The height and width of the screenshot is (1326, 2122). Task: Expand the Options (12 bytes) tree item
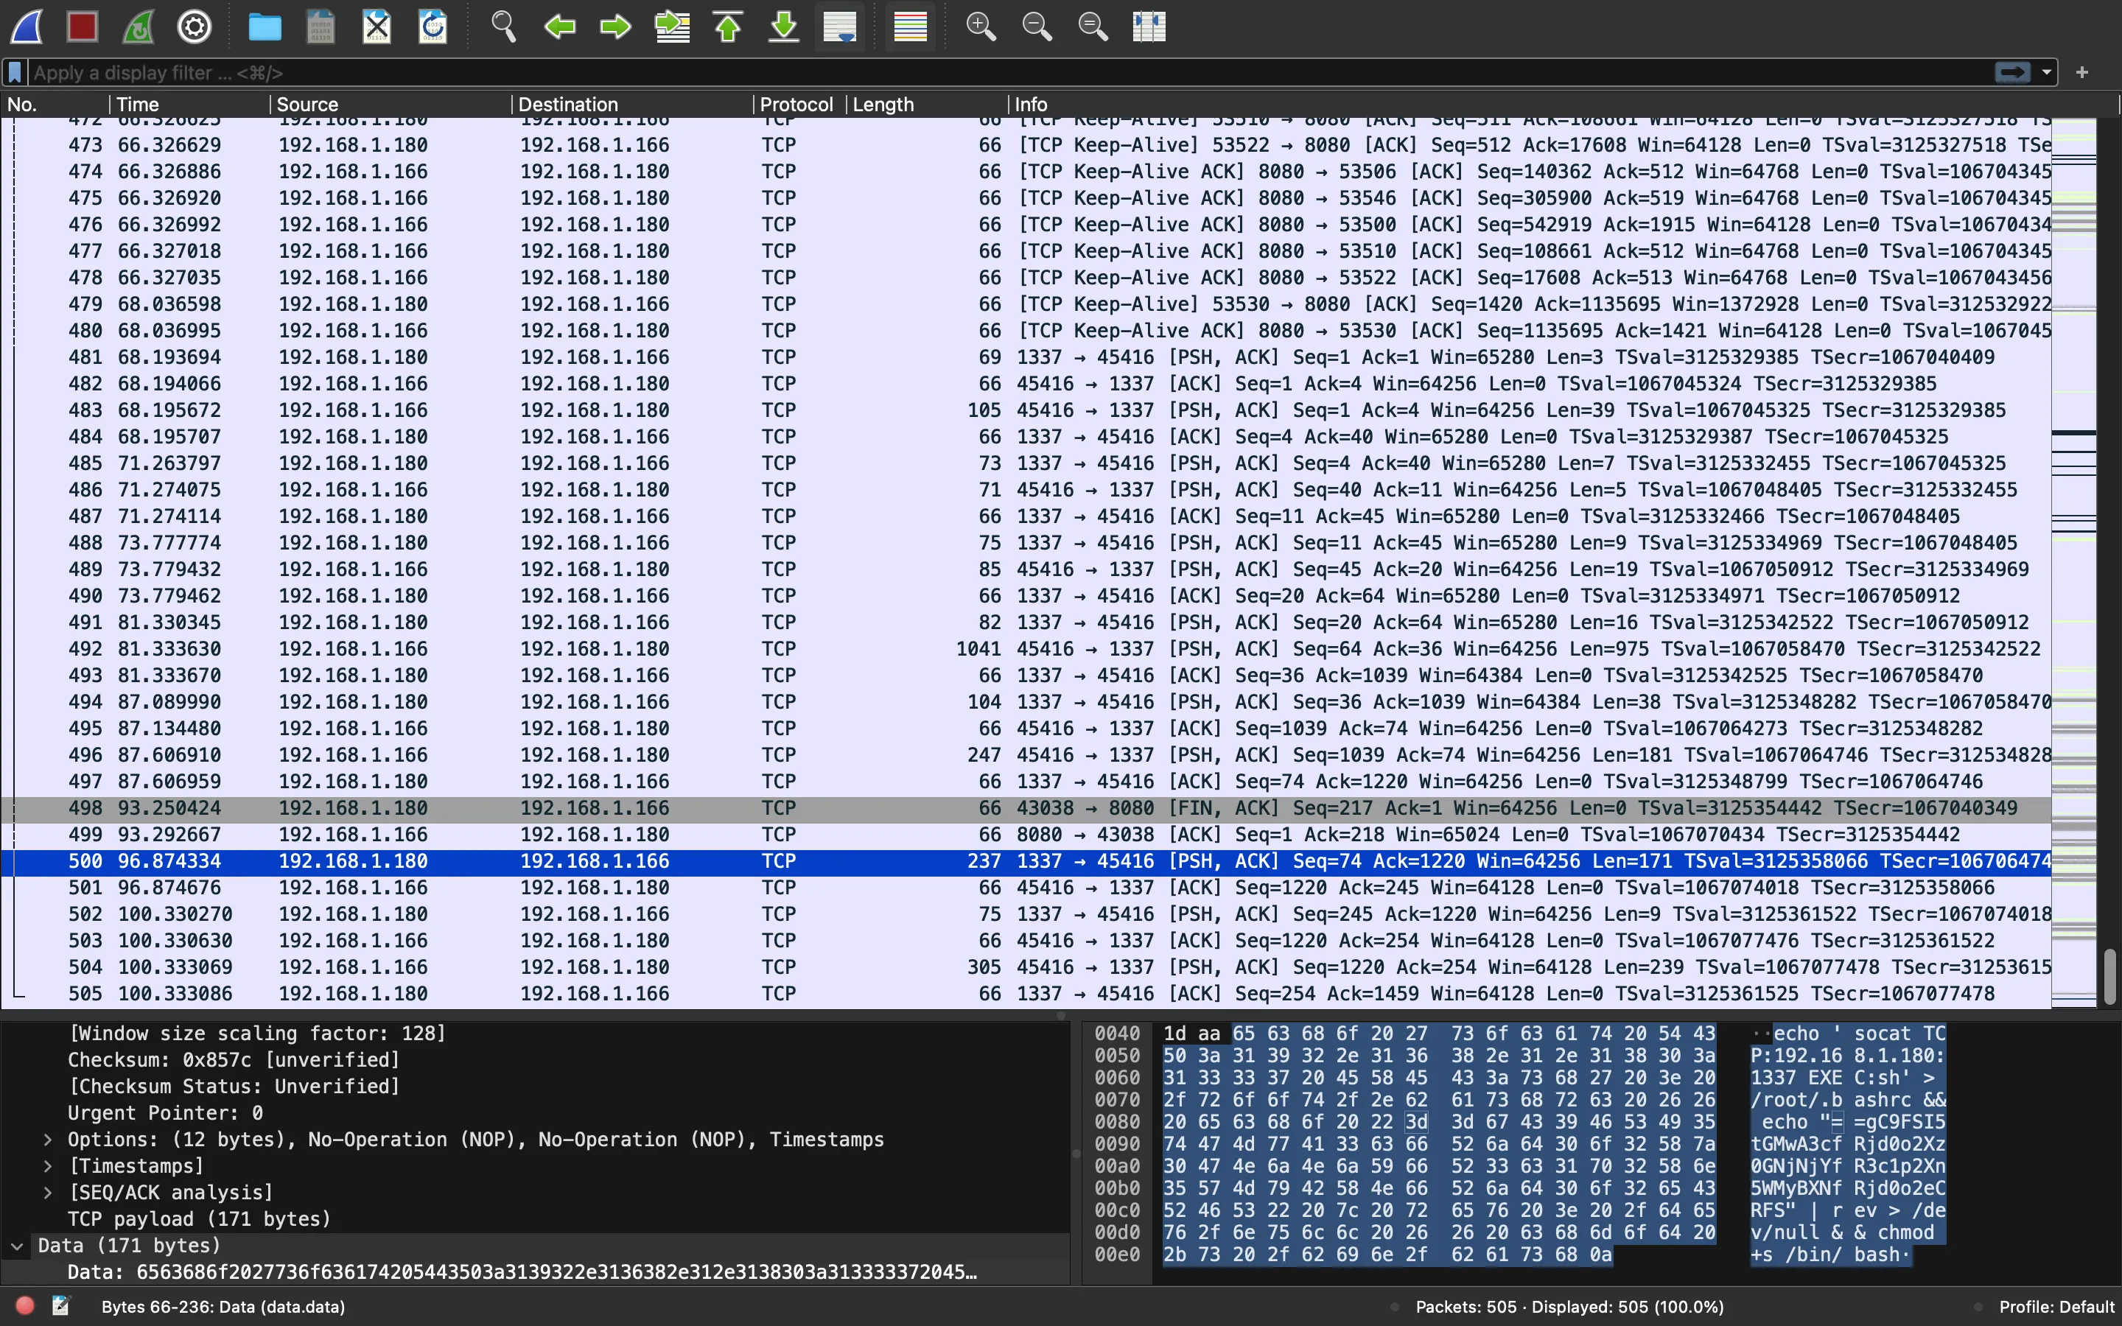pos(48,1139)
